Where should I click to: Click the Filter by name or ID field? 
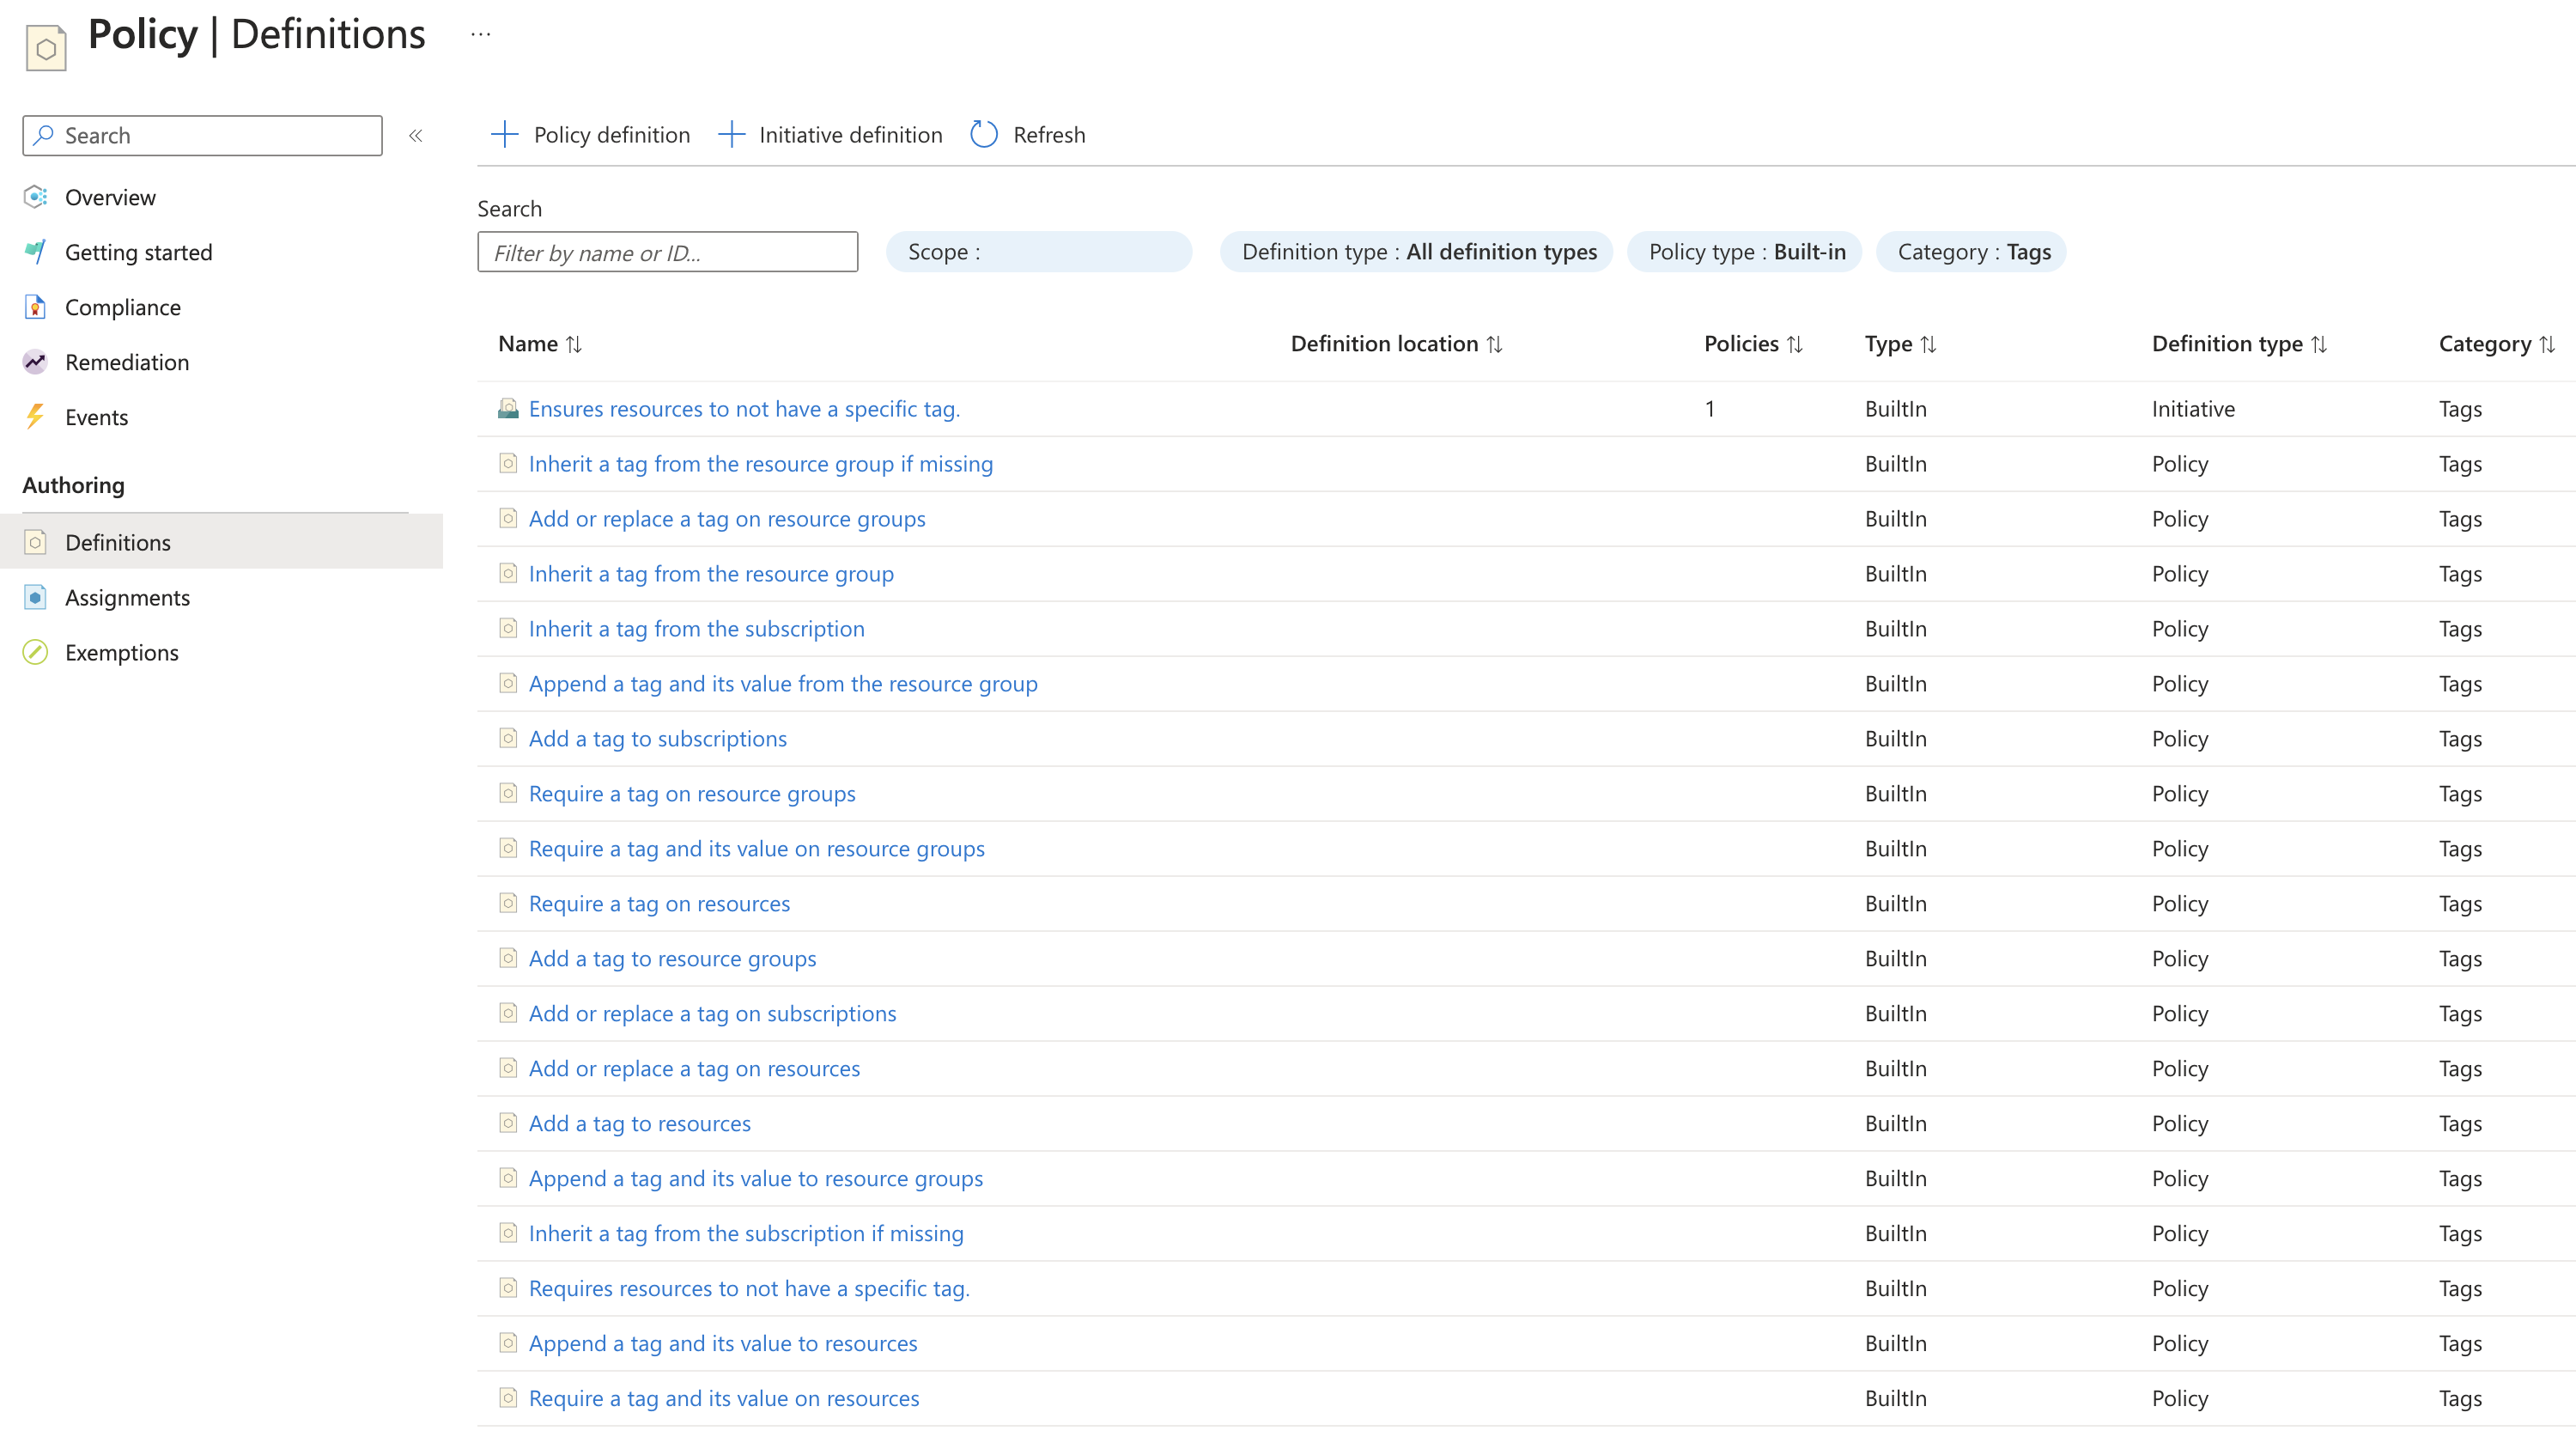(667, 252)
